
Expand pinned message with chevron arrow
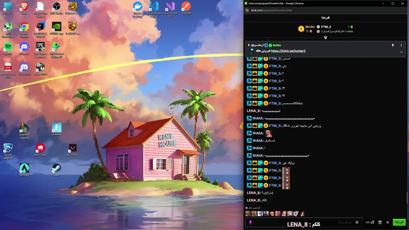(x=401, y=52)
